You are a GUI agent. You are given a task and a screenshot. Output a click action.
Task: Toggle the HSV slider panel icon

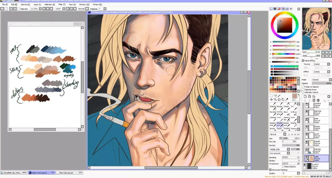pyautogui.click(x=279, y=9)
